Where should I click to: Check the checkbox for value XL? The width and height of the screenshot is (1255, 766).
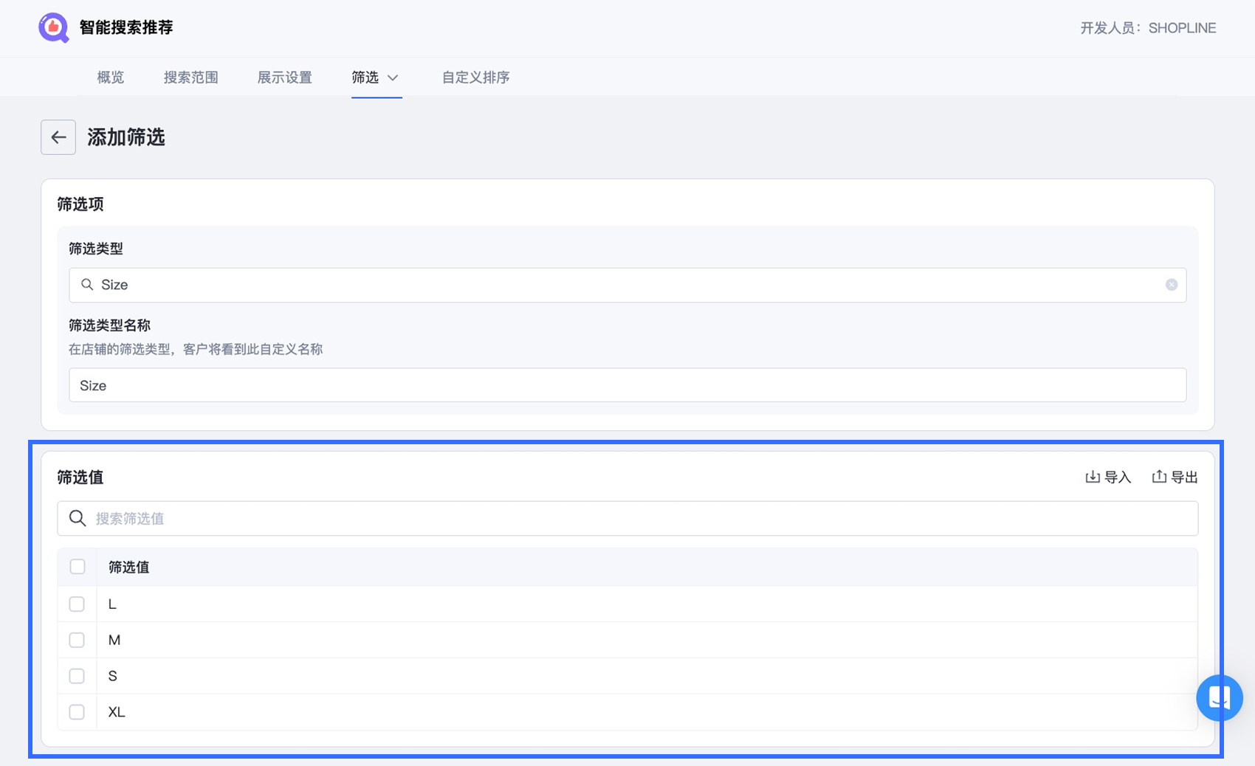tap(77, 711)
